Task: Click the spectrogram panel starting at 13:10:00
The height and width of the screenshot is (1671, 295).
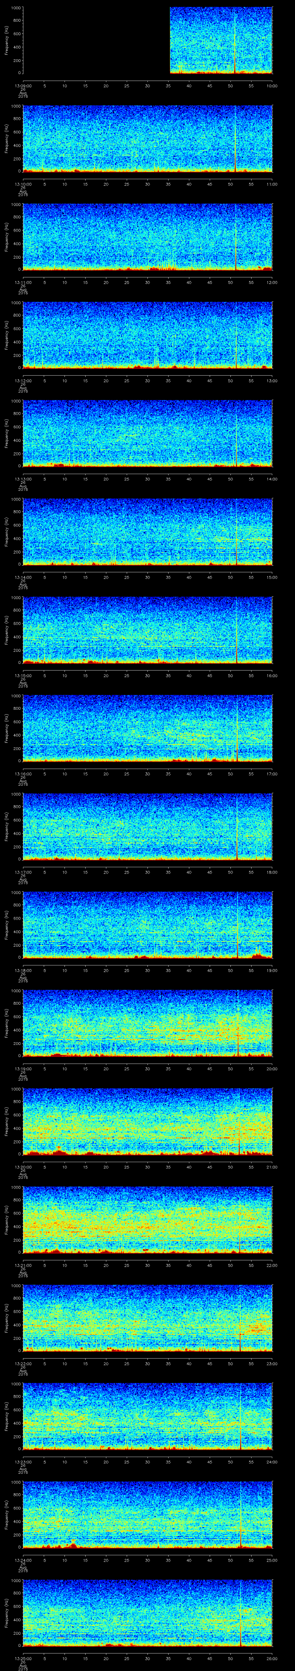Action: (x=148, y=138)
